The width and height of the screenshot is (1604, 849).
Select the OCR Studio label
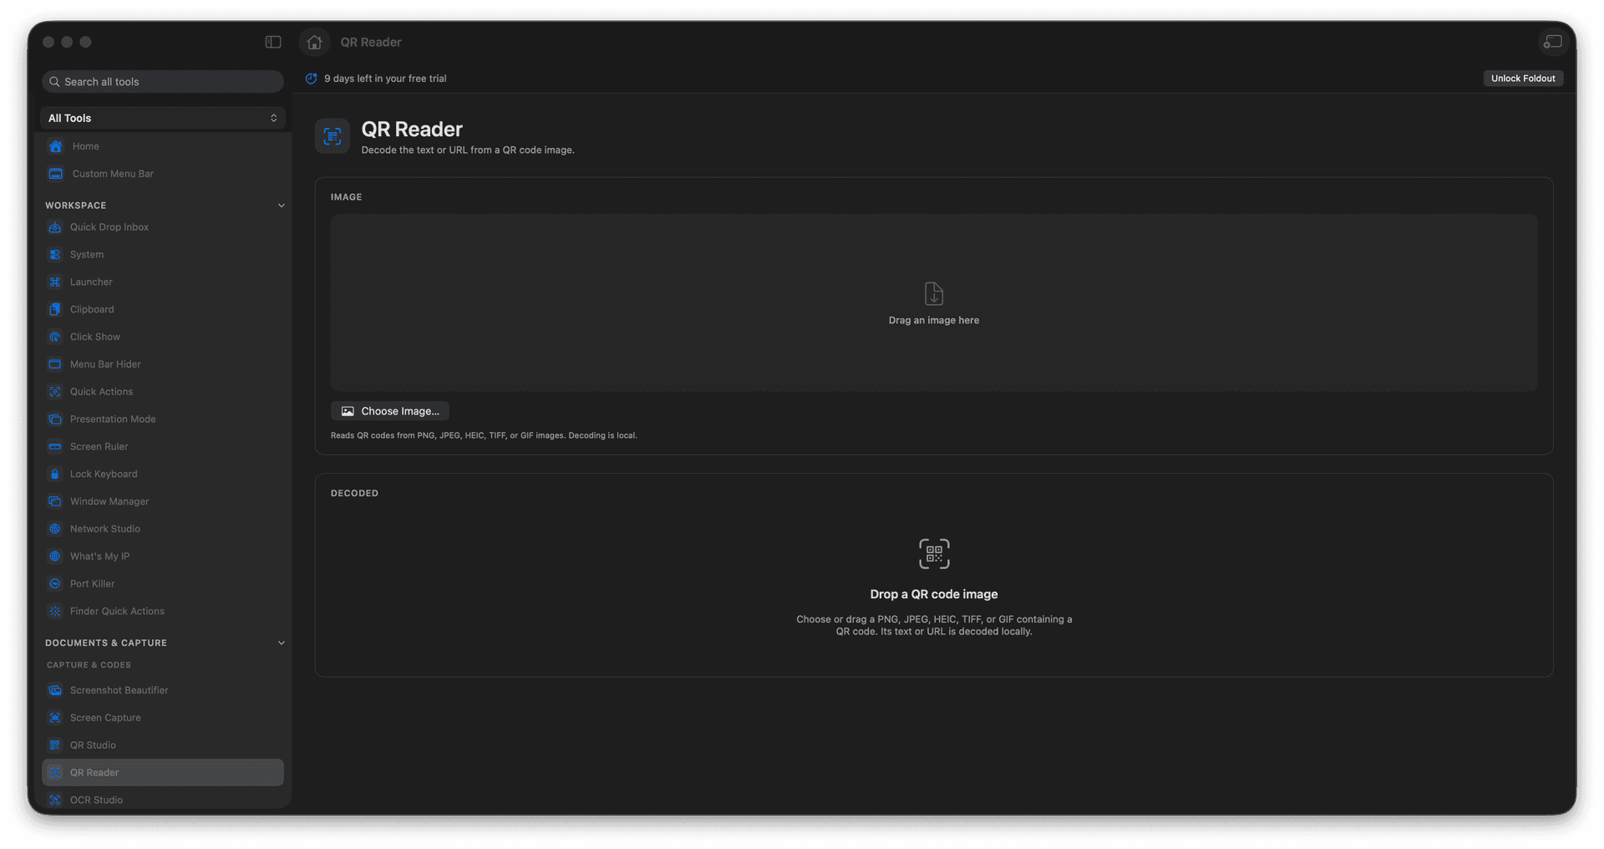(x=96, y=800)
